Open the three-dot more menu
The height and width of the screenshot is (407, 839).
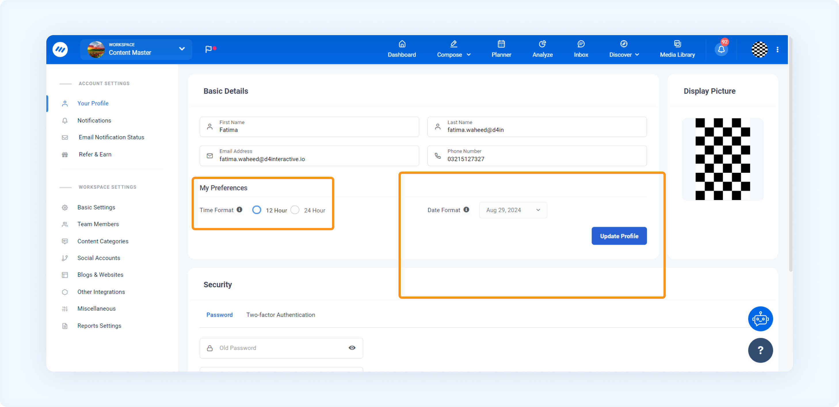(777, 50)
